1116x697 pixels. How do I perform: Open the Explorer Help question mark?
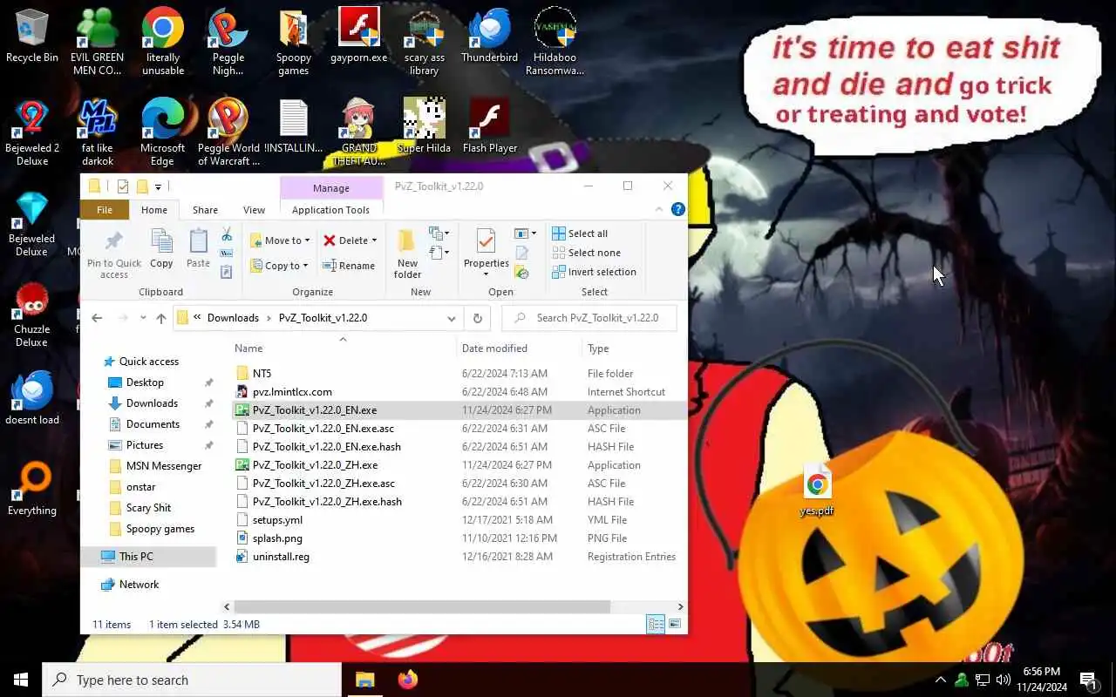point(677,210)
